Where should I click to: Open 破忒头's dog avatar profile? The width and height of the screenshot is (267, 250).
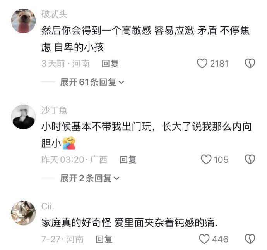click(24, 21)
